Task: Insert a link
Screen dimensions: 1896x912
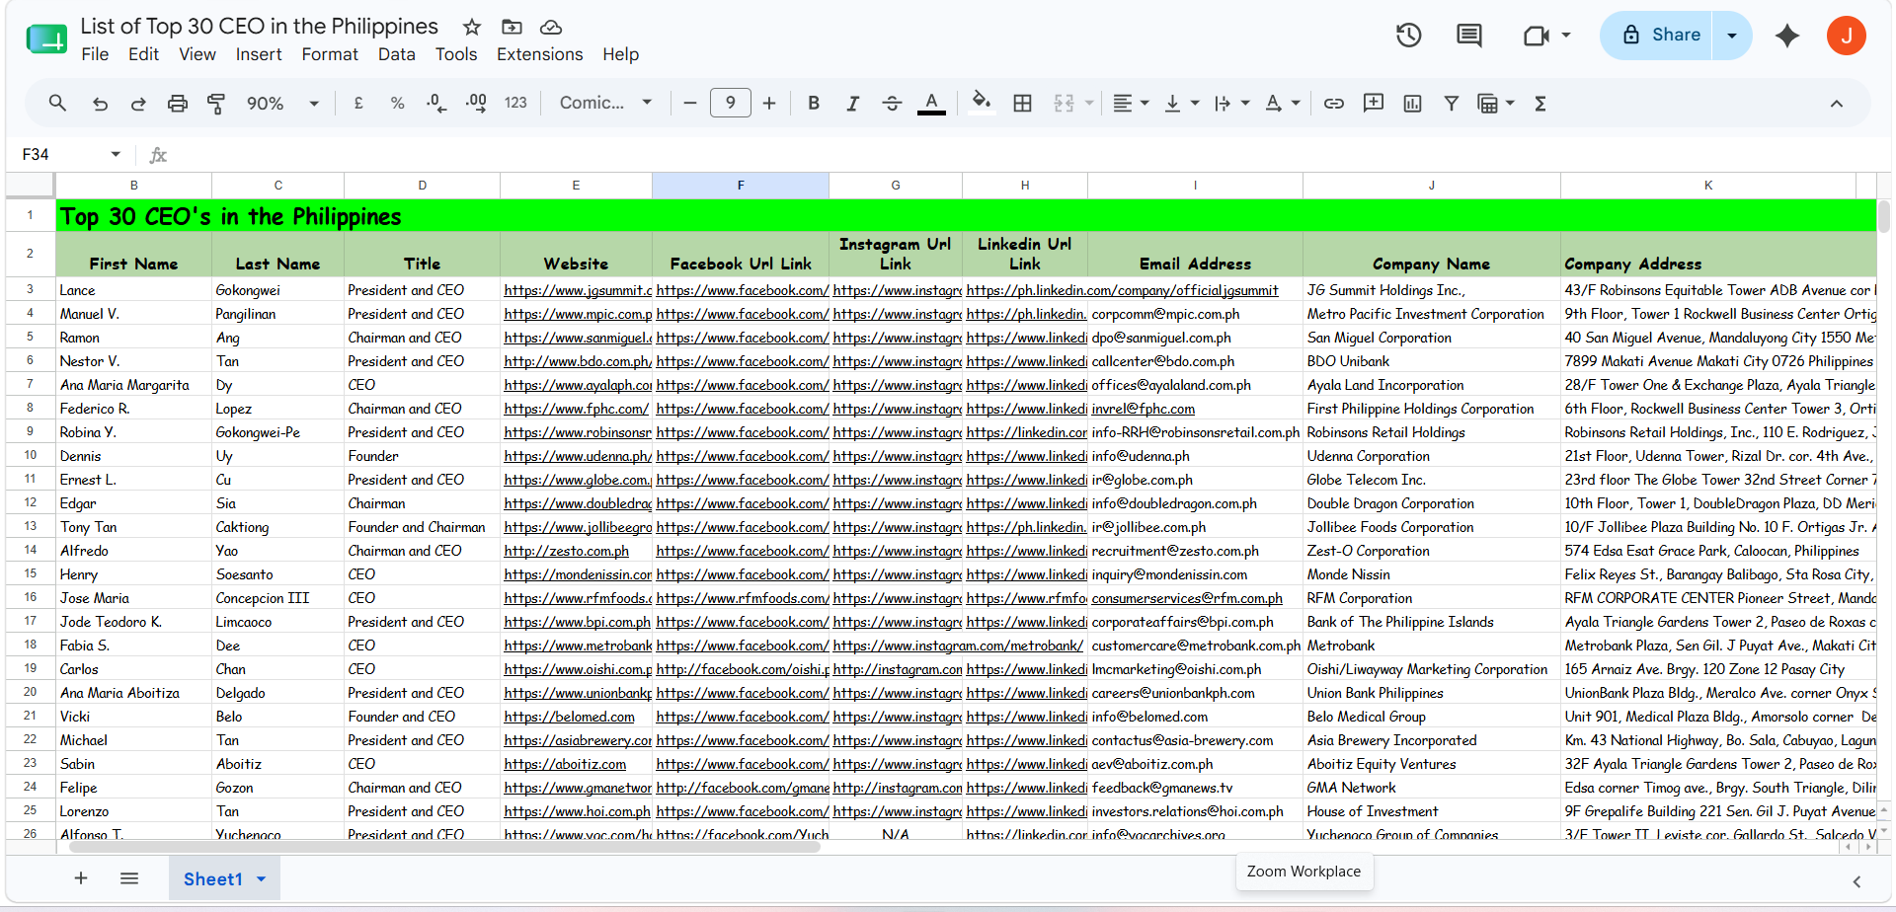Action: tap(1334, 103)
